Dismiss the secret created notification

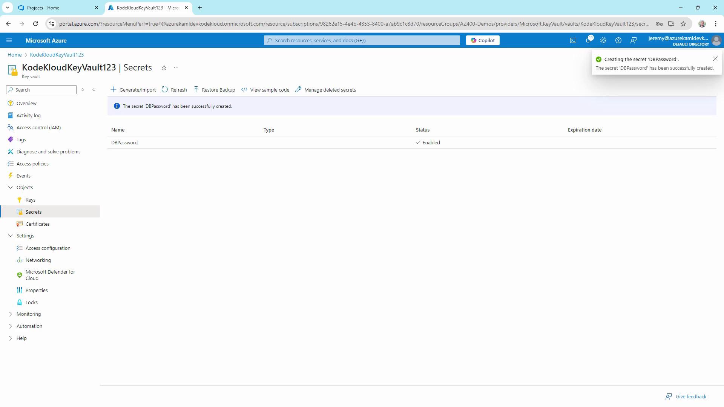pos(715,59)
